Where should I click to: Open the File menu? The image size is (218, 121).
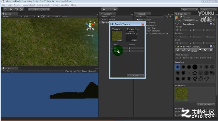(4, 5)
